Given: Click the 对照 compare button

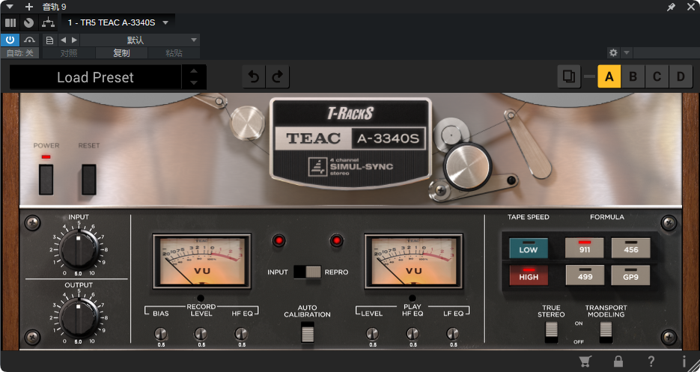Looking at the screenshot, I should (x=69, y=52).
